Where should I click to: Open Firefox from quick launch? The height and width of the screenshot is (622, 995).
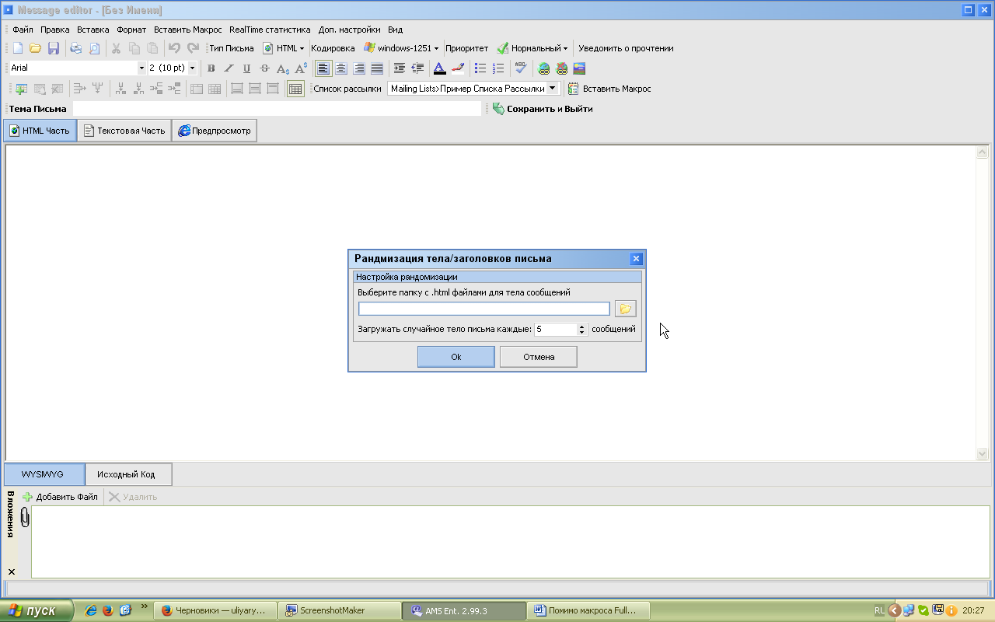107,610
